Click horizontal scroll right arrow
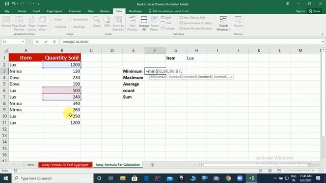The image size is (326, 183). 319,165
